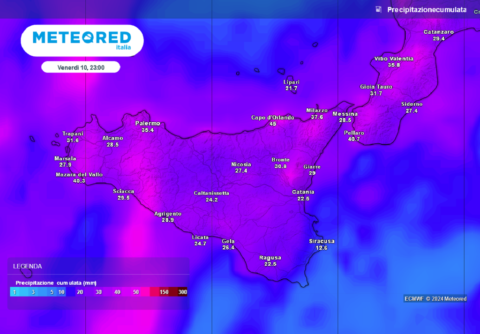Select the Catania city label
The height and width of the screenshot is (334, 480).
[x=303, y=192]
